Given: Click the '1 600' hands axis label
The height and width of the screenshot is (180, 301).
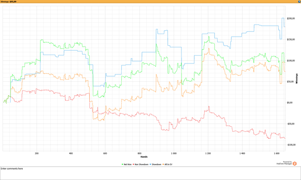Looking at the screenshot, I should pos(276,153).
